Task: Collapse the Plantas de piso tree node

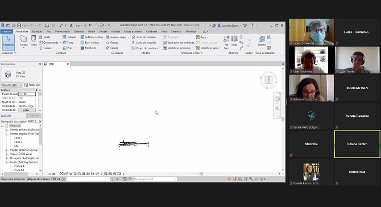Action: 7,134
